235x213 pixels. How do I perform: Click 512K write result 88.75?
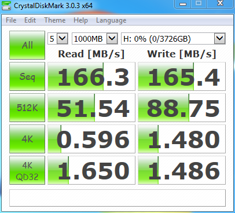point(182,108)
